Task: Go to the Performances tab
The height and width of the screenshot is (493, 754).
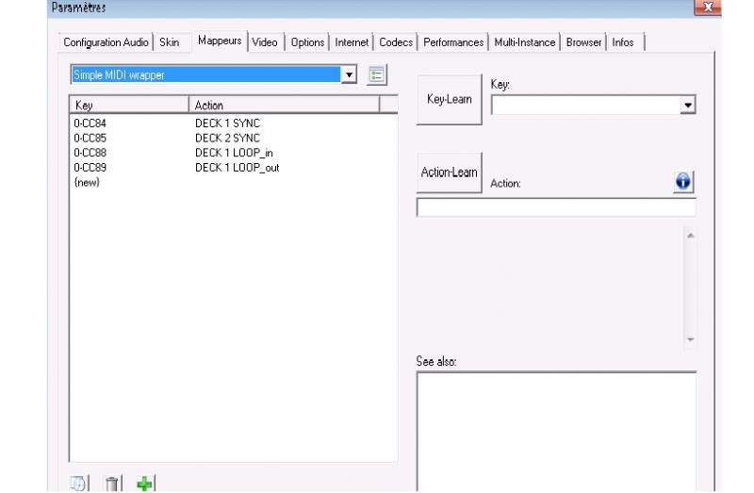Action: point(453,42)
